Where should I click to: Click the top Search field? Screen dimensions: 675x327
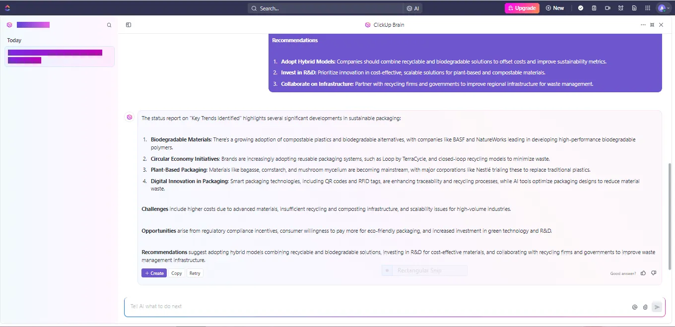point(326,8)
